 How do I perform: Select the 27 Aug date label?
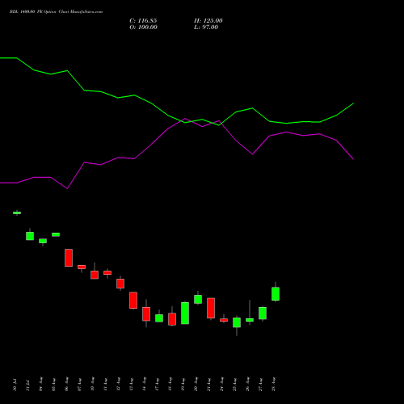(x=260, y=384)
